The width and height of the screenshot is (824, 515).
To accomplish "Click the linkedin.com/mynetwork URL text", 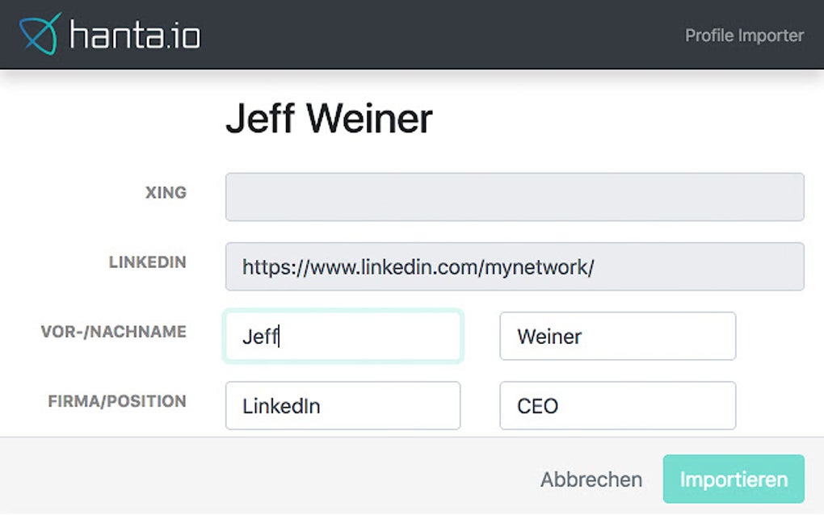I will coord(418,267).
